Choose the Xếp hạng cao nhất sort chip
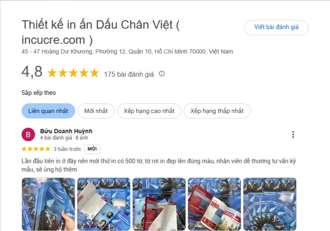This screenshot has height=231, width=330. 149,111
